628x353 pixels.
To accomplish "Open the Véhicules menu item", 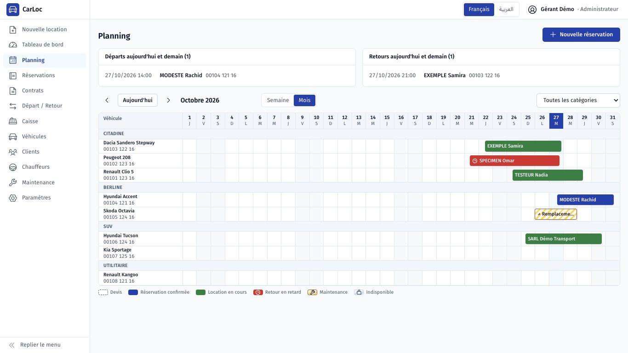I will point(45,137).
